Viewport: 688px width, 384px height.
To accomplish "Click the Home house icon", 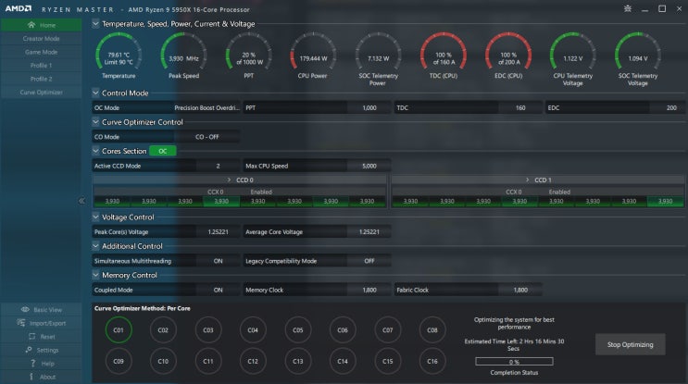I will (x=31, y=25).
